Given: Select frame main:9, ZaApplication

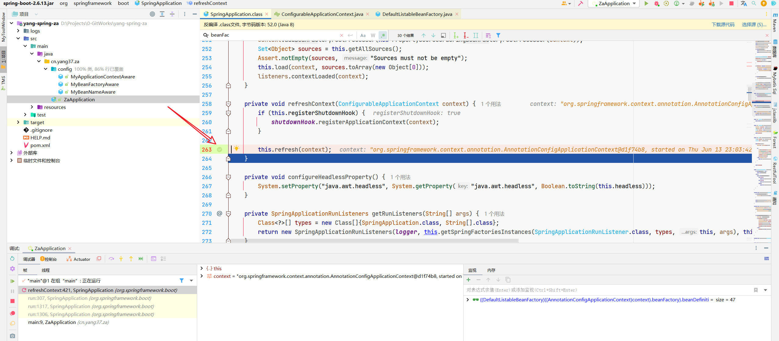Looking at the screenshot, I should 107,322.
